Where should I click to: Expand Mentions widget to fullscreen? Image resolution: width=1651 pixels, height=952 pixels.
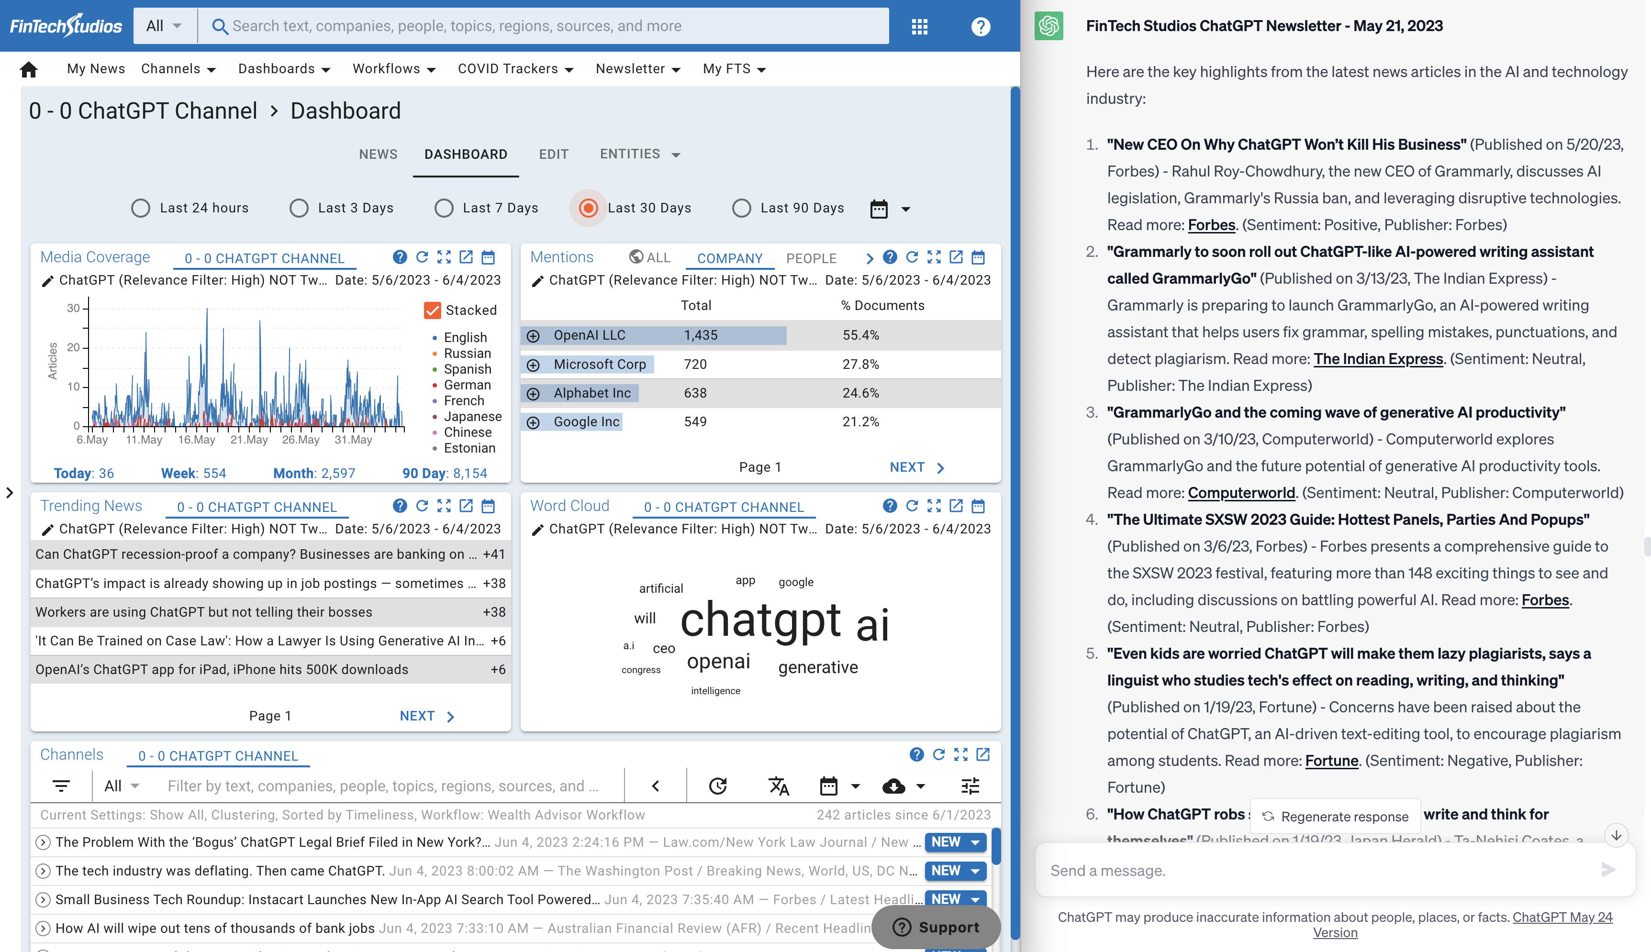click(934, 257)
